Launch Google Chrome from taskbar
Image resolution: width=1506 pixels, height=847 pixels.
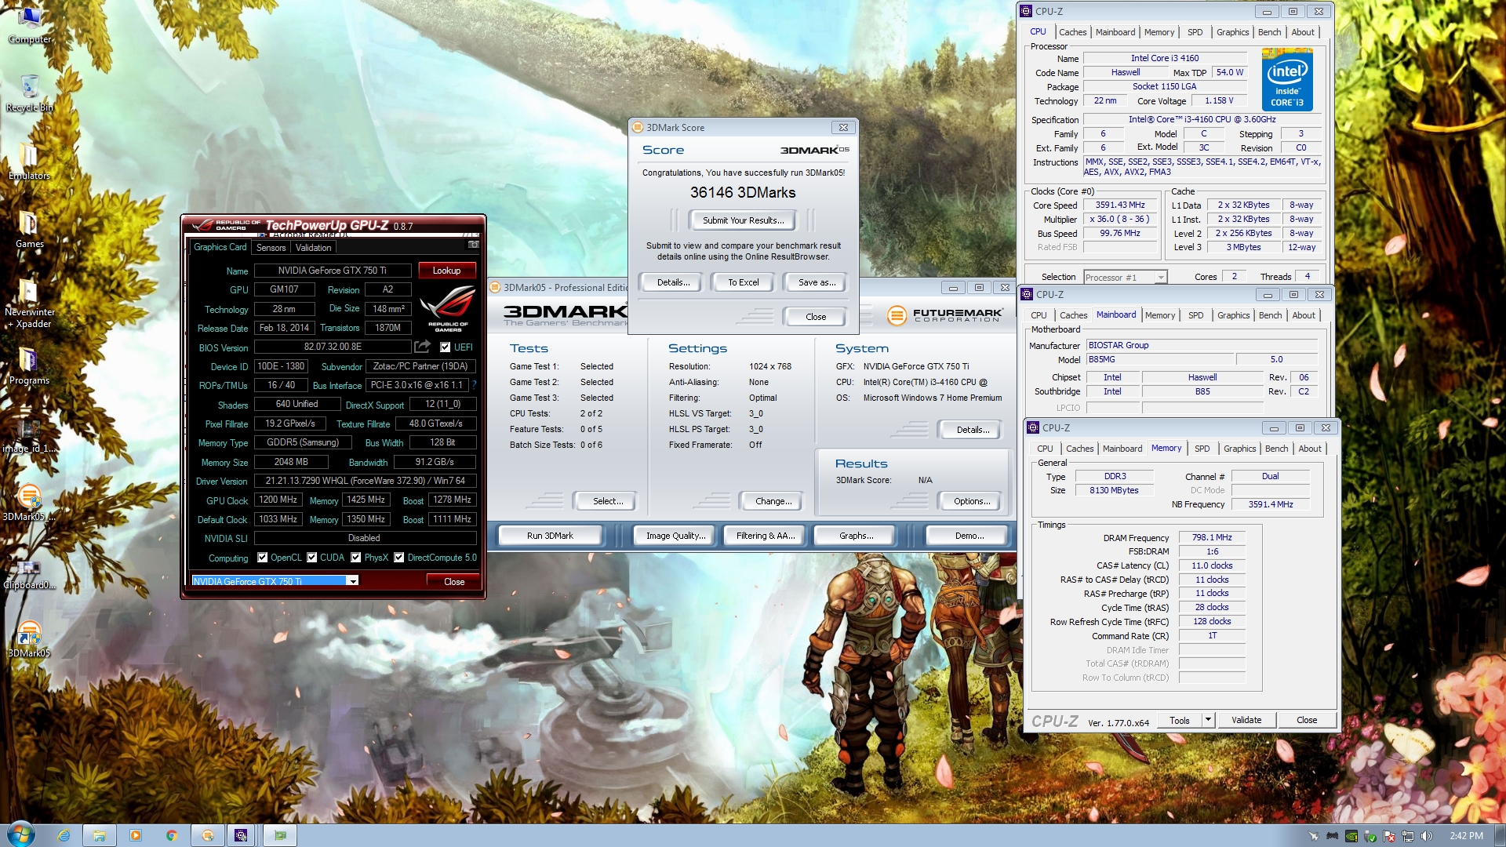pos(172,835)
